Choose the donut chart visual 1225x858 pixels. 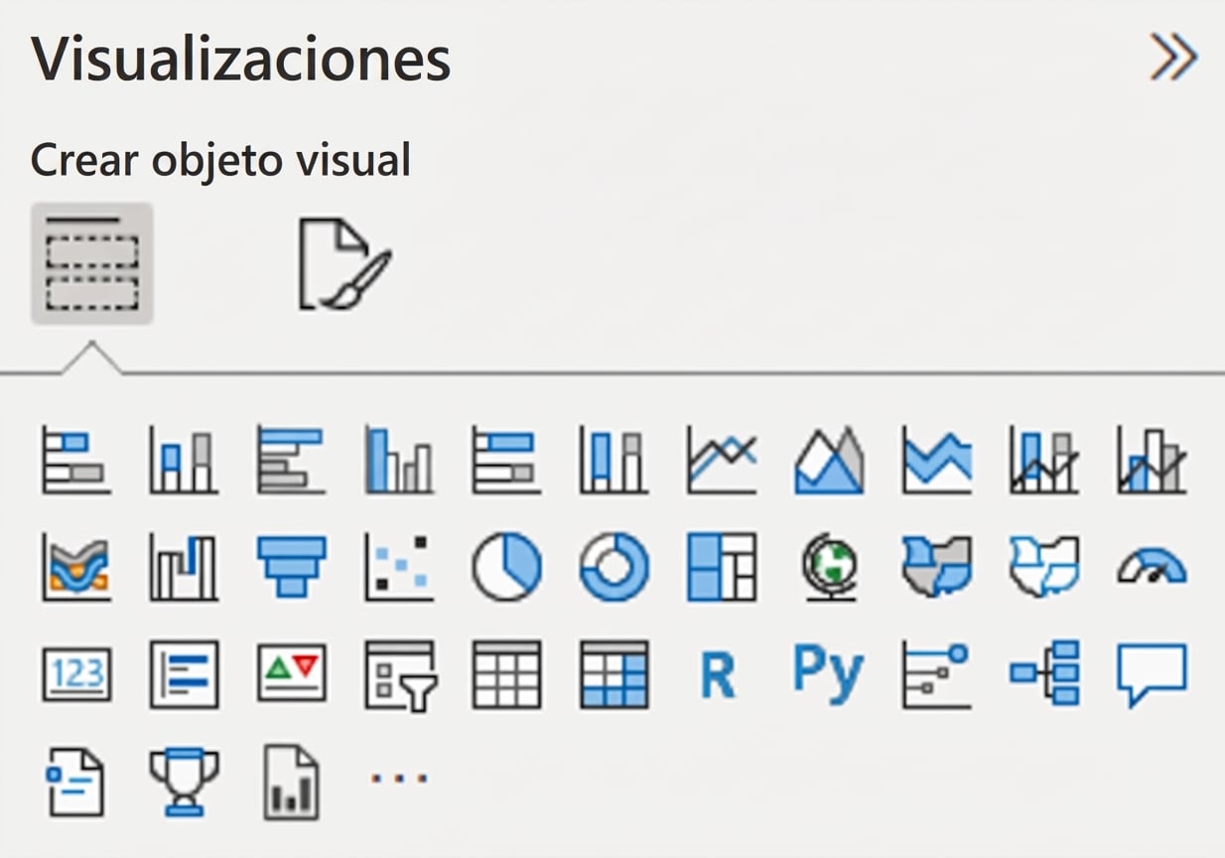[x=613, y=568]
